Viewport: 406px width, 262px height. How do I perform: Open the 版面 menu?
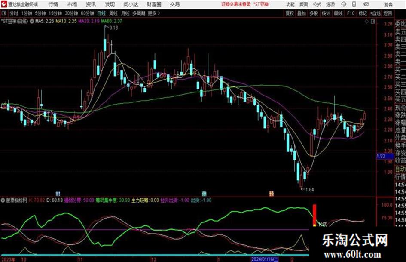(304, 4)
